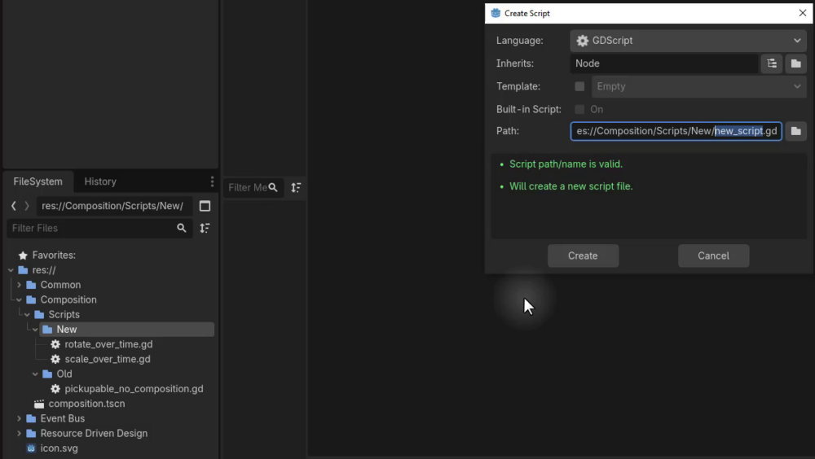
Task: Go back to previous folder in FileSystem
Action: 14,206
